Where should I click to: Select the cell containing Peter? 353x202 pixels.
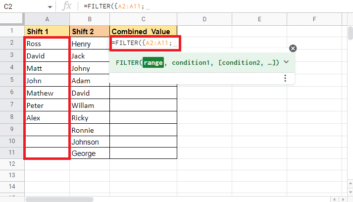[47, 105]
